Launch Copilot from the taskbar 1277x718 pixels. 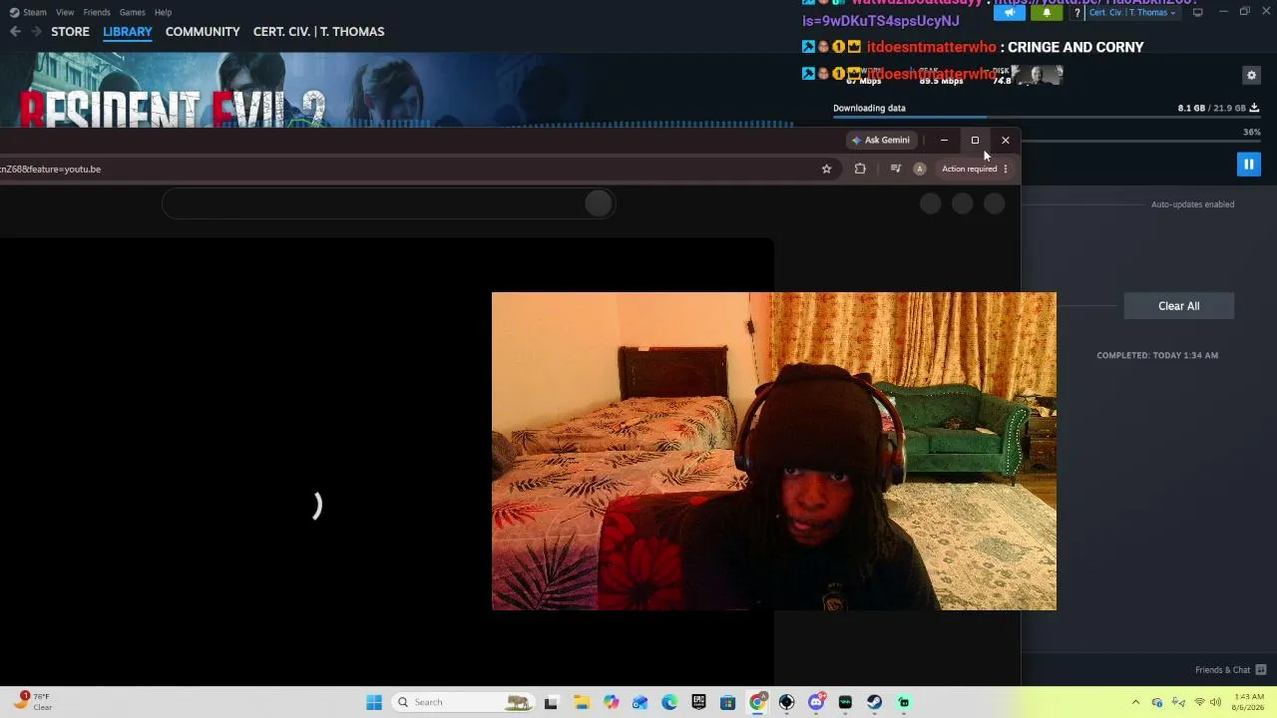click(x=611, y=702)
